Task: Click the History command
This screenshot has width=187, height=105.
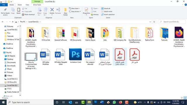Action: pyautogui.click(x=95, y=15)
